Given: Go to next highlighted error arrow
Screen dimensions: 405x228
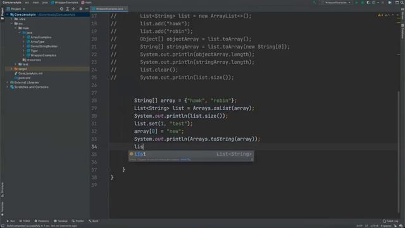Looking at the screenshot, I should 397,15.
